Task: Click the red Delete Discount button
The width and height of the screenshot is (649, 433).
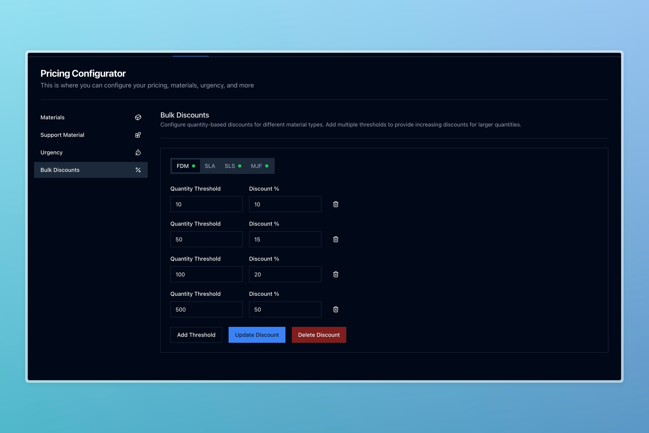Action: pos(319,335)
